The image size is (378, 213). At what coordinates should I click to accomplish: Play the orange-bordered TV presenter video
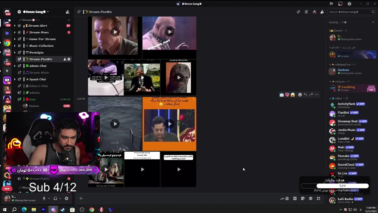(x=169, y=124)
